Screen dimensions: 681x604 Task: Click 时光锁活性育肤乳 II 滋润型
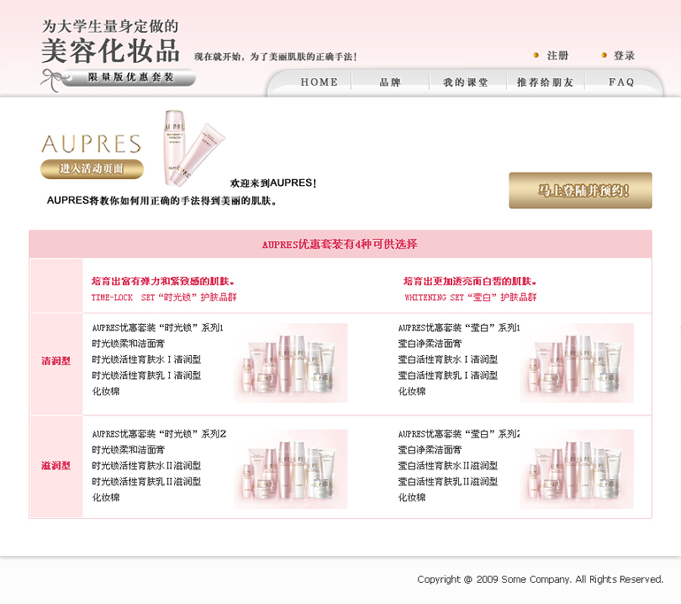pyautogui.click(x=146, y=482)
